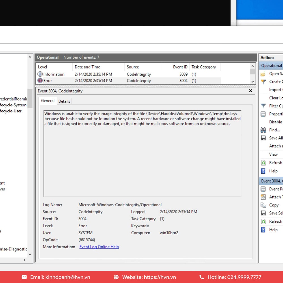This screenshot has width=283, height=283.
Task: Select the Error event 3004 row
Action: (128, 80)
